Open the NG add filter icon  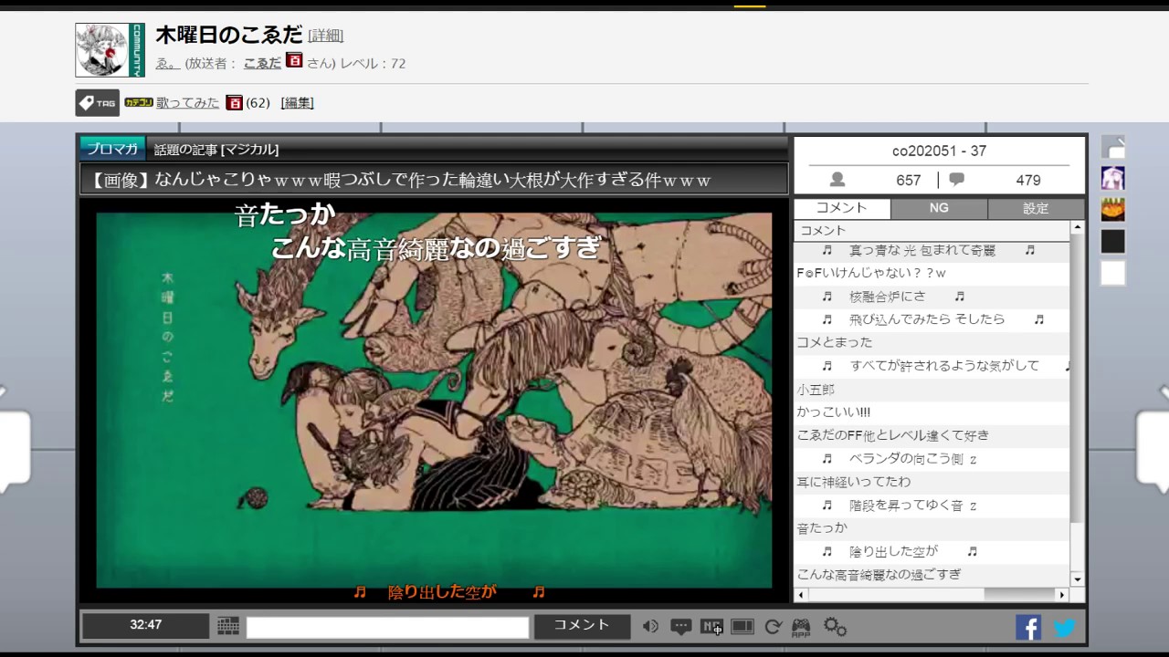[x=711, y=626]
